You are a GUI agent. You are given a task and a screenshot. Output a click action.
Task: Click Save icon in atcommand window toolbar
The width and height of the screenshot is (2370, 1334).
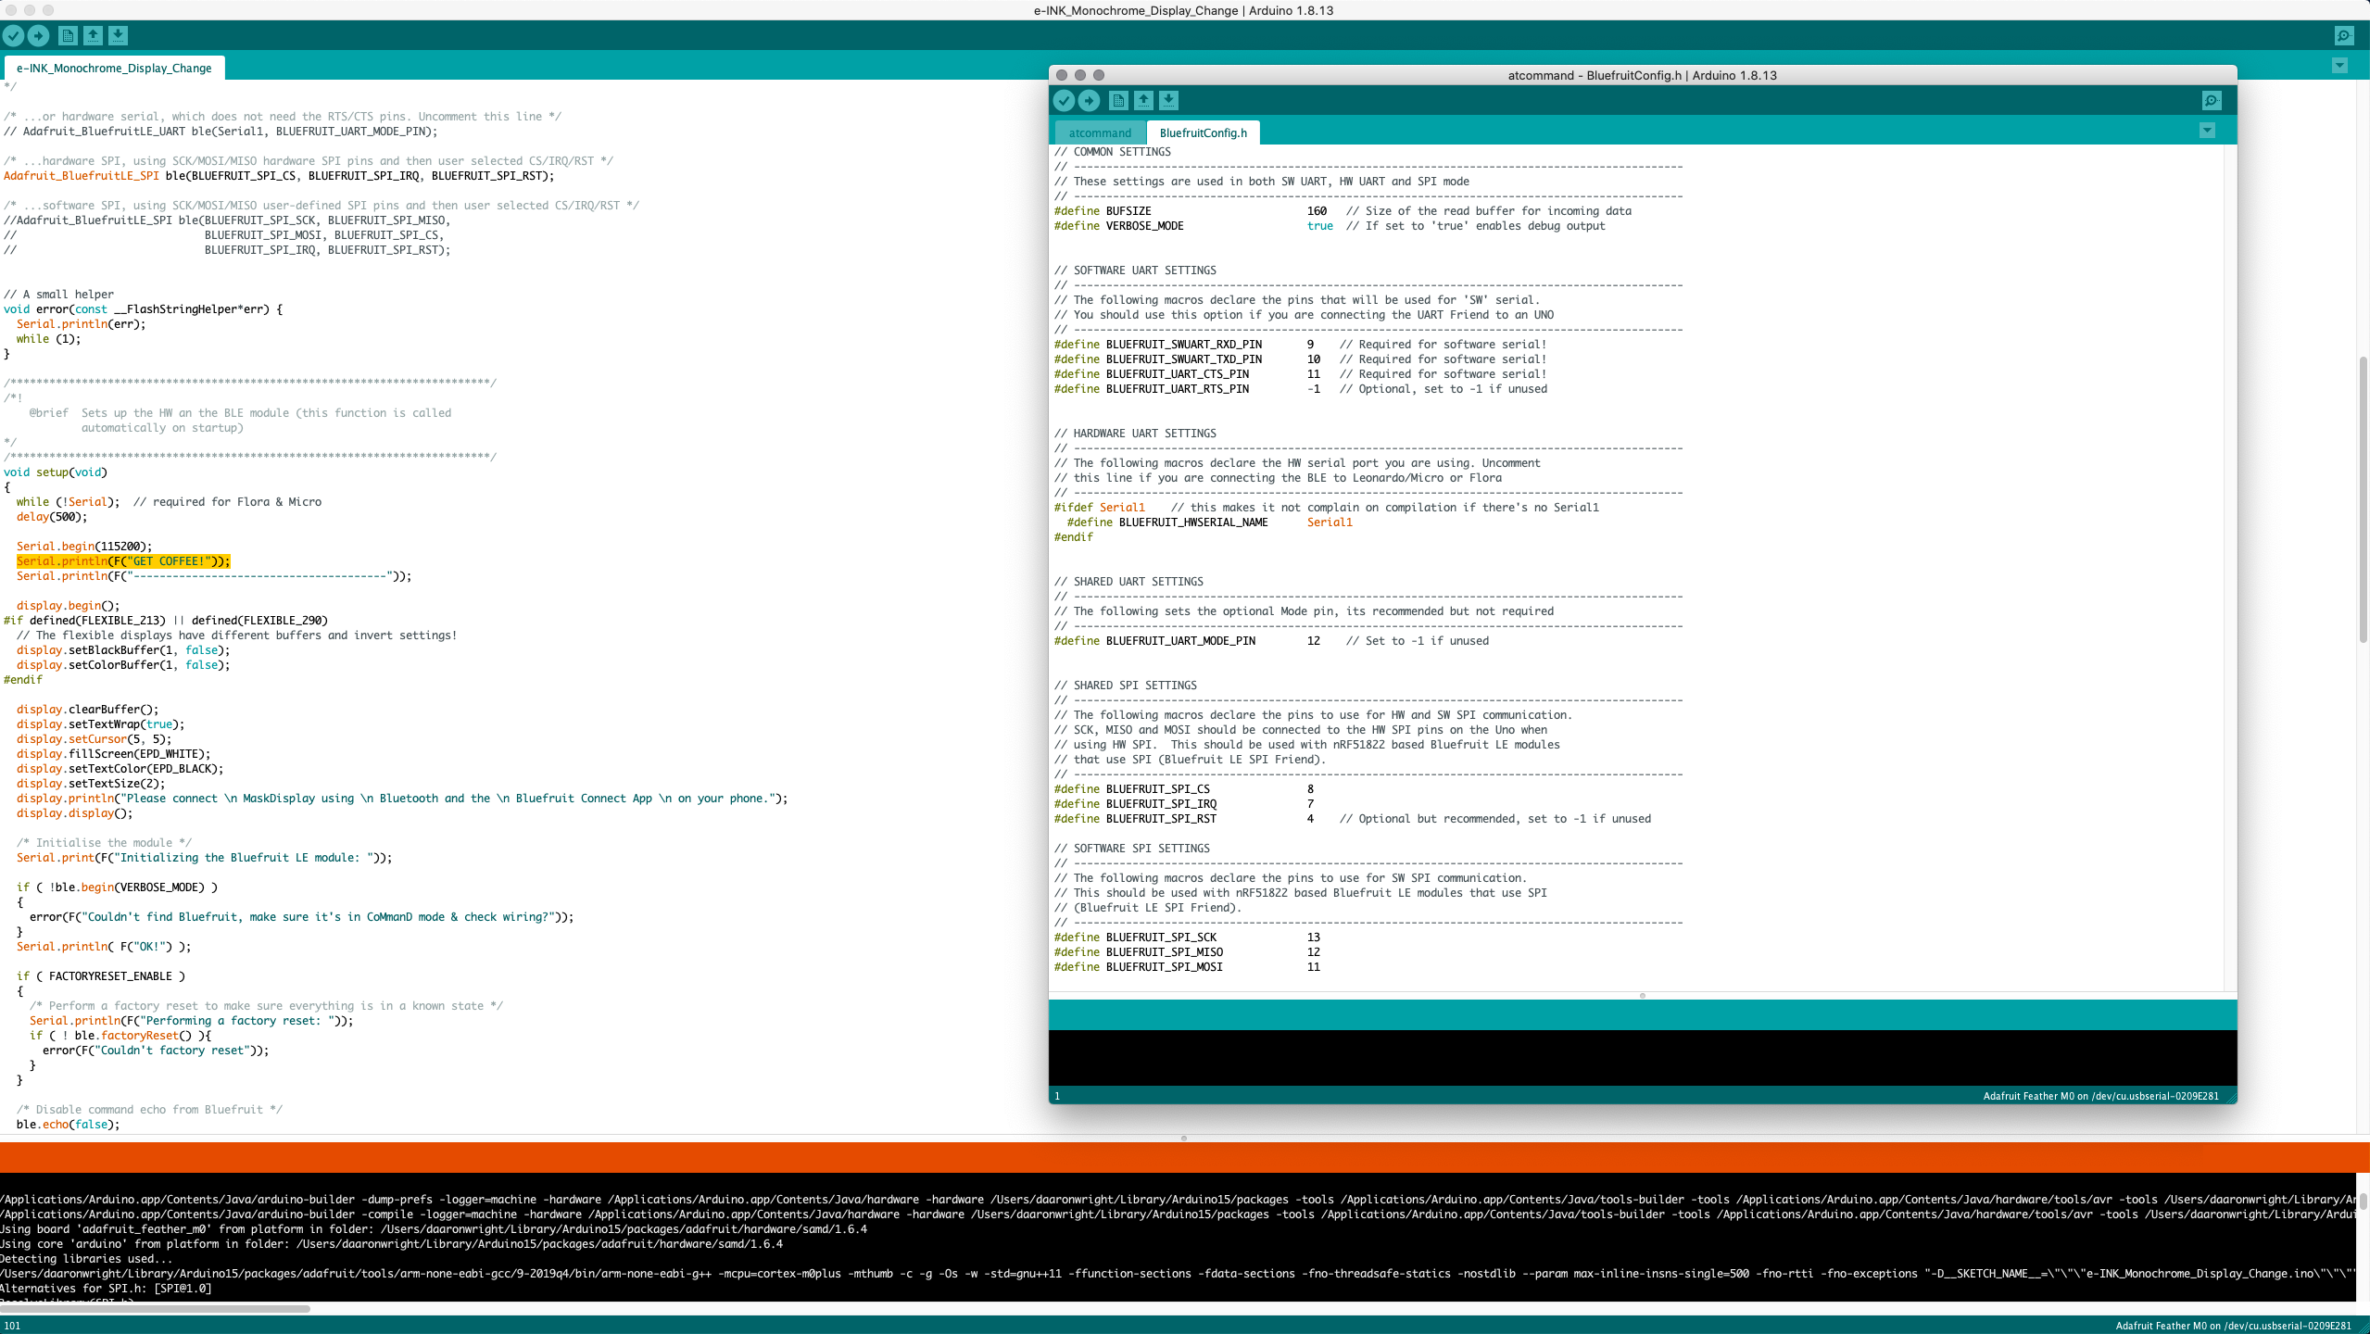click(1168, 100)
